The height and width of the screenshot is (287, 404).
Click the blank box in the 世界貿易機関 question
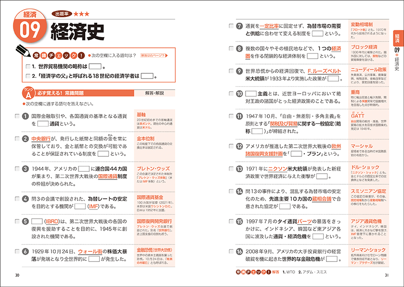click(x=95, y=67)
